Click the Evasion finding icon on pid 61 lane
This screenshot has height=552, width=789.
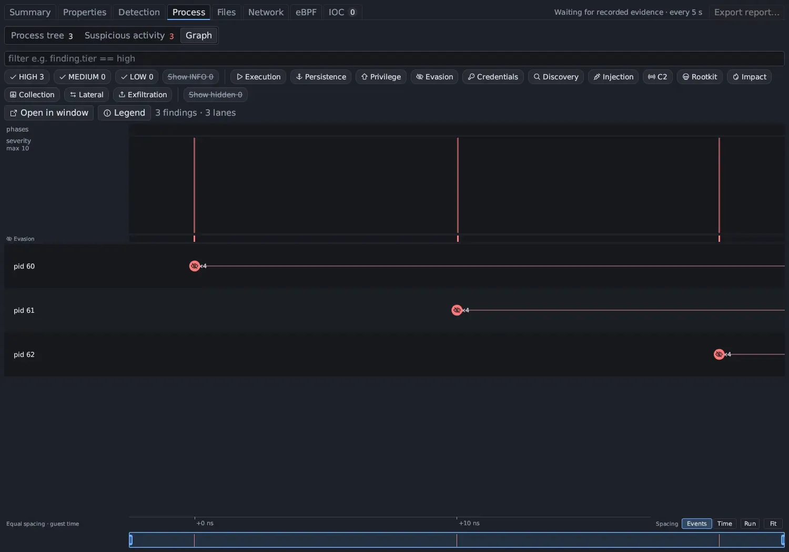(457, 310)
